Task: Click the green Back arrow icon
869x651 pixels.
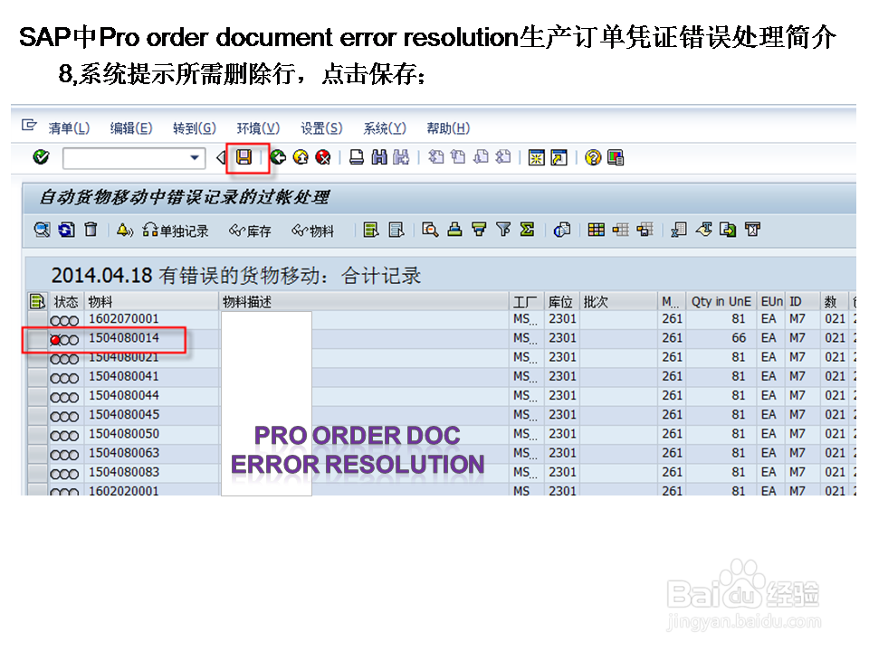Action: click(x=278, y=157)
